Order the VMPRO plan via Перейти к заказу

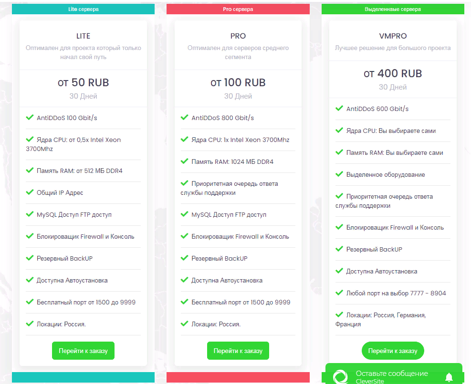tap(393, 351)
